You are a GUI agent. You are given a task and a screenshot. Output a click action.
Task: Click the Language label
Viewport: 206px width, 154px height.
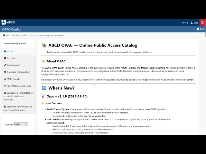pyautogui.click(x=8, y=124)
